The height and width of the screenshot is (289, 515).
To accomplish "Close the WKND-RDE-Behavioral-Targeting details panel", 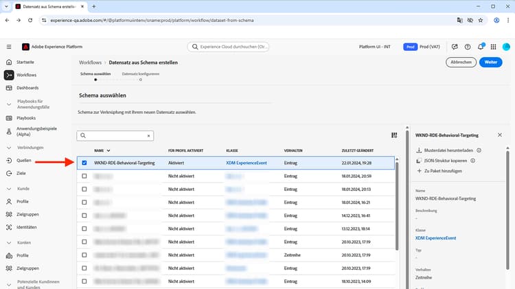I will coord(500,135).
